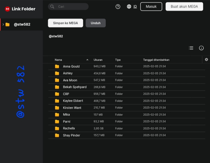
Task: Sort by Tanggal ditambahkan column header
Action: pos(156,60)
